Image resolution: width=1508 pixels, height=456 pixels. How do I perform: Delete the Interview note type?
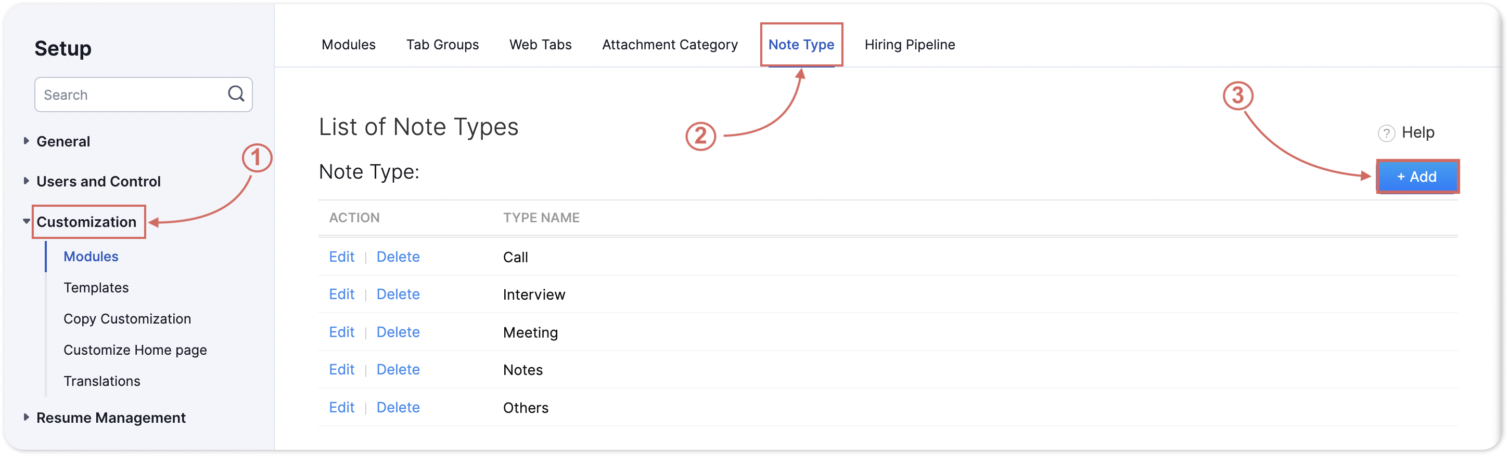398,294
